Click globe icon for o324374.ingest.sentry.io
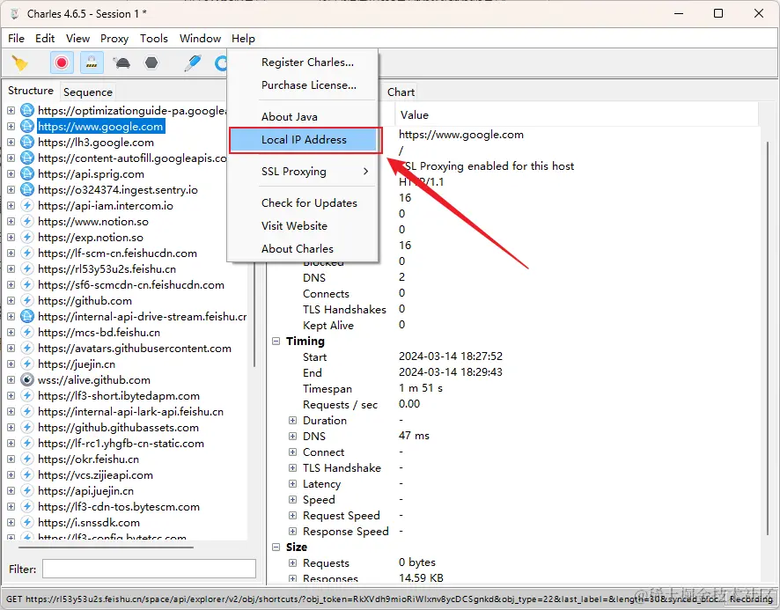Image resolution: width=780 pixels, height=610 pixels. [27, 189]
